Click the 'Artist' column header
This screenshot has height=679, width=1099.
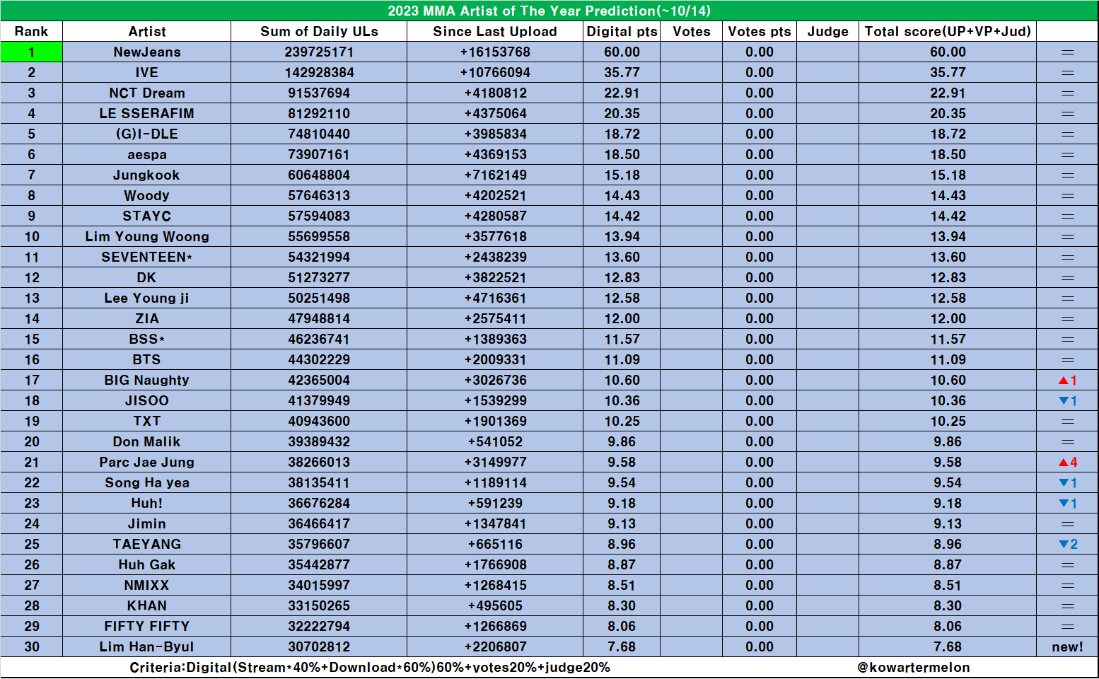[x=147, y=31]
